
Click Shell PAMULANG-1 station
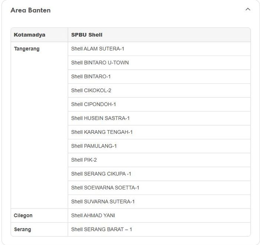coord(94,146)
